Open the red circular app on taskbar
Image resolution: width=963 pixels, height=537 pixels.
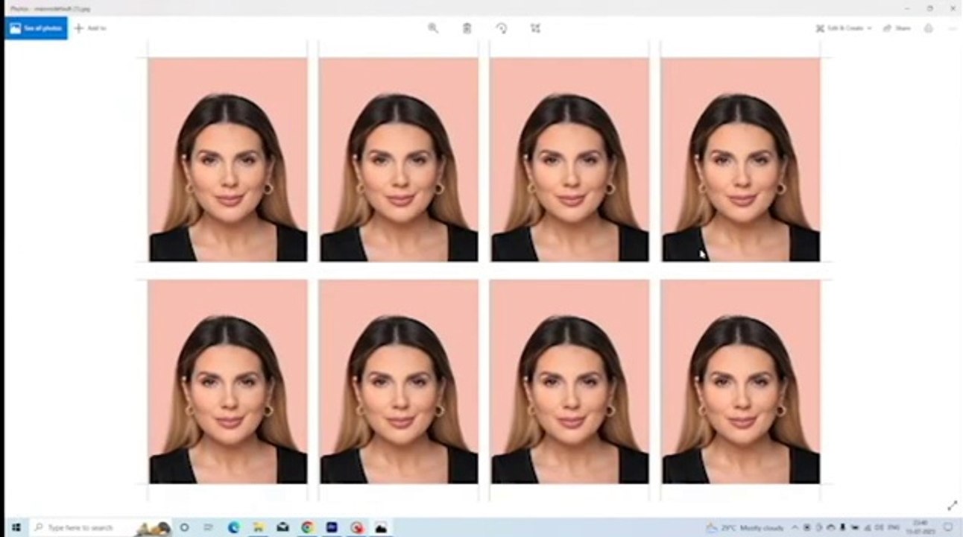[356, 527]
